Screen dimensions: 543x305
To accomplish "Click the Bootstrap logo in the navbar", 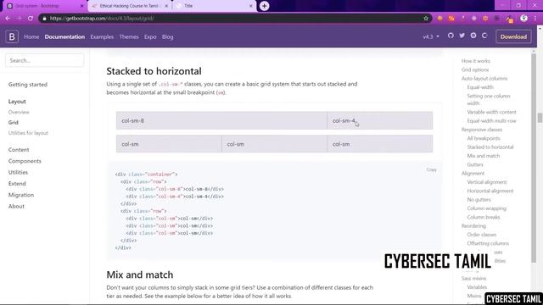I will (12, 36).
